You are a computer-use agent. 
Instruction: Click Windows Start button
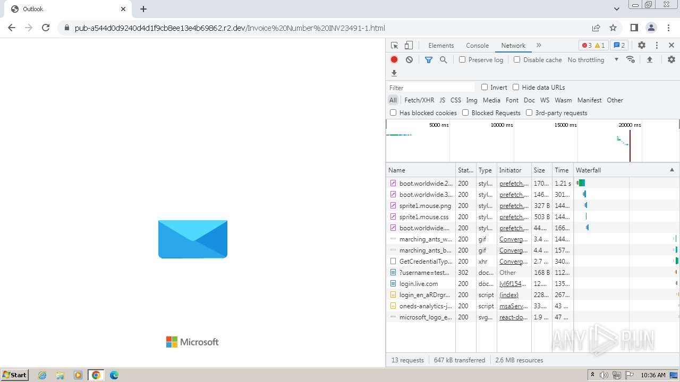[x=15, y=375]
